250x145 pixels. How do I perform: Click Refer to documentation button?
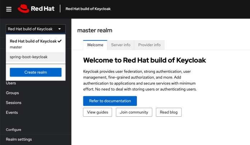tap(110, 101)
